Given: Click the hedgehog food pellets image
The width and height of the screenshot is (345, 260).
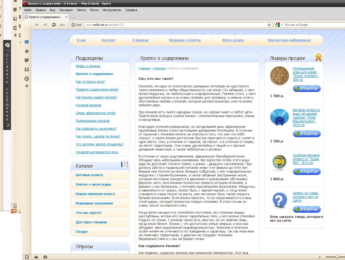Looking at the screenshot, I should coord(280,76).
